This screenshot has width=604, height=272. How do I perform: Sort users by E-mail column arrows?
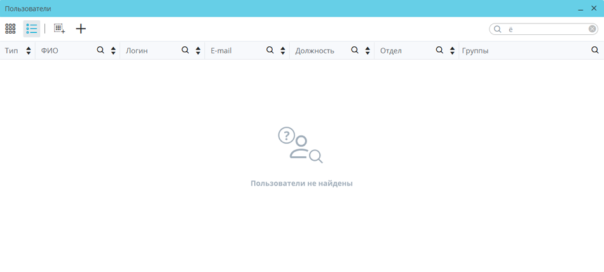(283, 51)
